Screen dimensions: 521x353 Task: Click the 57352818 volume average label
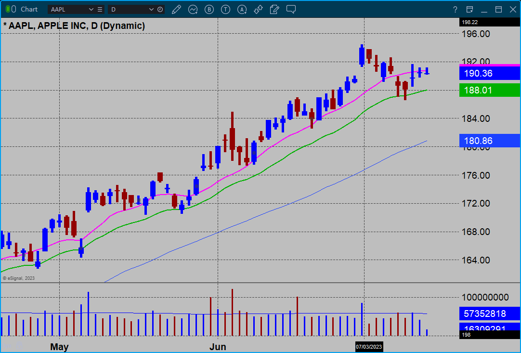(489, 314)
